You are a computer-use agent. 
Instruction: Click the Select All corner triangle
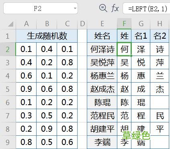pos(11,24)
